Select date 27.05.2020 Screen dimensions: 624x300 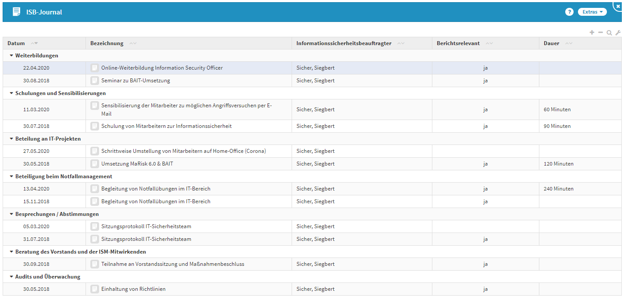point(36,151)
